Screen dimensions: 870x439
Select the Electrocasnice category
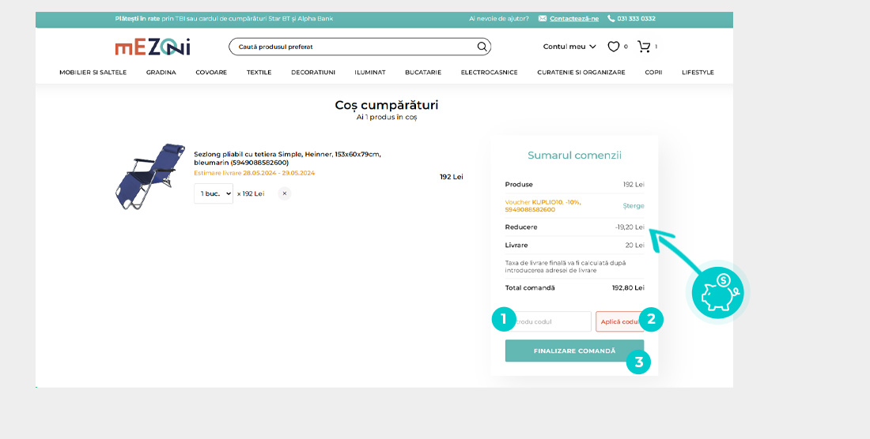tap(489, 73)
